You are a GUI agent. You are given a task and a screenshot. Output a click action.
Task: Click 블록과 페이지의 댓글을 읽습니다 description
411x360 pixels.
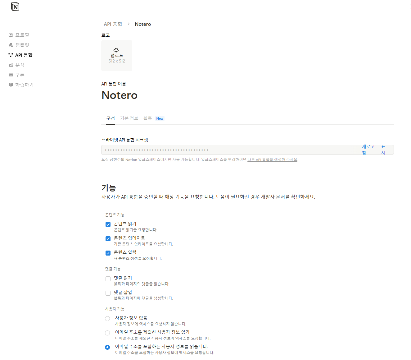click(142, 284)
